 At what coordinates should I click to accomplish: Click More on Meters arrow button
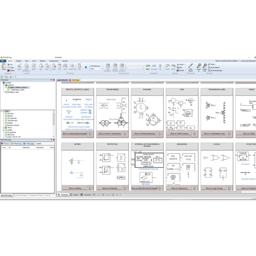tap(90, 188)
